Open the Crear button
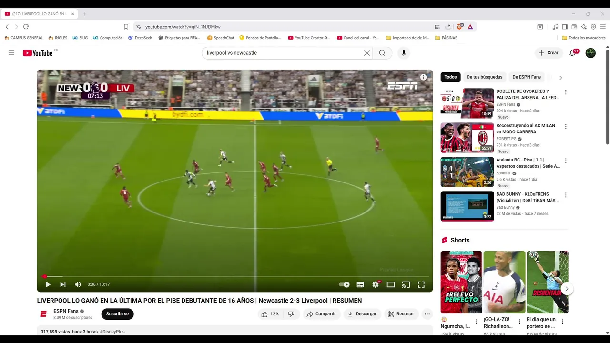The image size is (610, 343). click(x=549, y=53)
